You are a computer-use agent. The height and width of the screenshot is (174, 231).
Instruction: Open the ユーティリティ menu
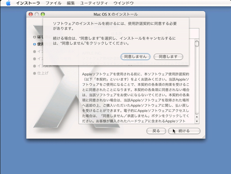[94, 3]
